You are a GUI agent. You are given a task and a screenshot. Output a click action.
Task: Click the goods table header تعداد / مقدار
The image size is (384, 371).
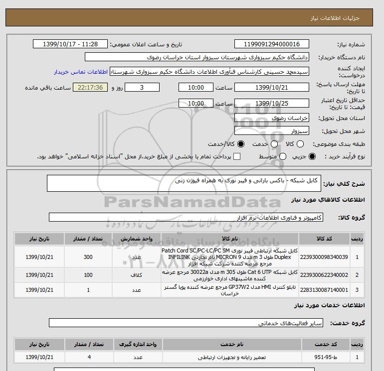click(x=88, y=239)
